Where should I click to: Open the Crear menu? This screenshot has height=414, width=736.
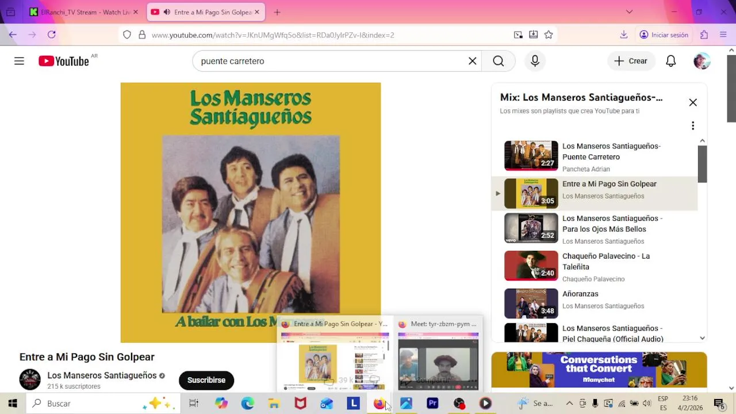631,61
